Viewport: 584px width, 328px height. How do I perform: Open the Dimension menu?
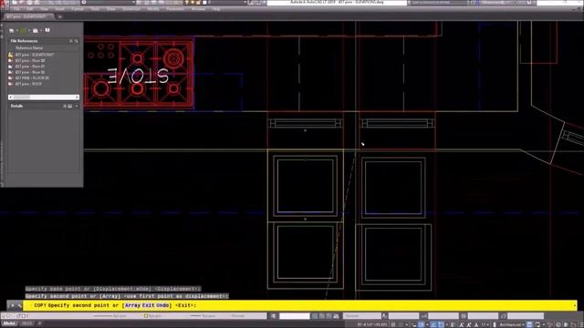131,9
